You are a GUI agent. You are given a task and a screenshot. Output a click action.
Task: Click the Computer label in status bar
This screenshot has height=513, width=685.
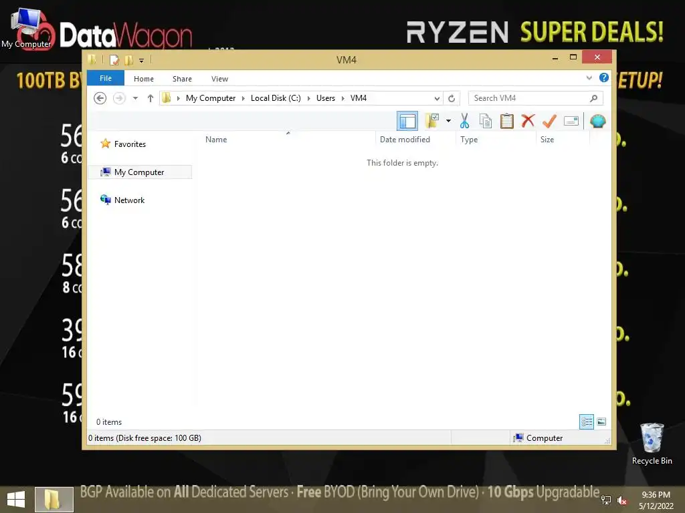(x=545, y=438)
